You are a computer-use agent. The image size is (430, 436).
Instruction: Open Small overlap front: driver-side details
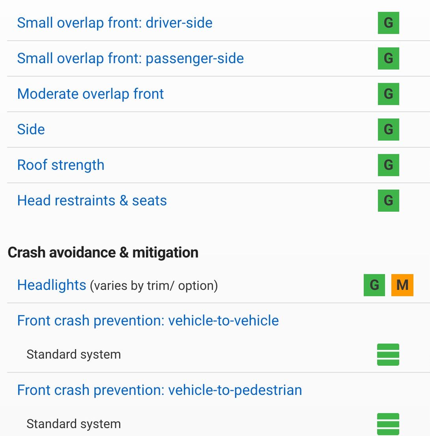115,23
